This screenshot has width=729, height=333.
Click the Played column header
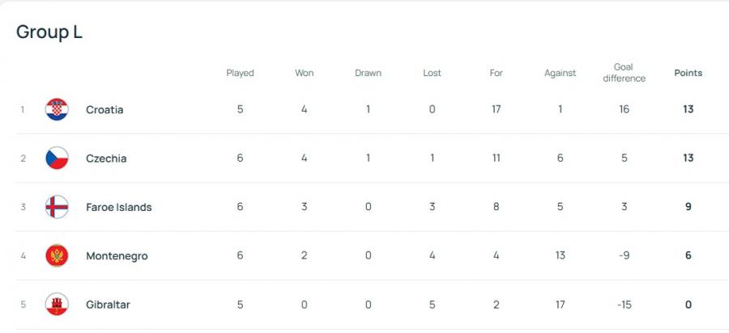[240, 73]
